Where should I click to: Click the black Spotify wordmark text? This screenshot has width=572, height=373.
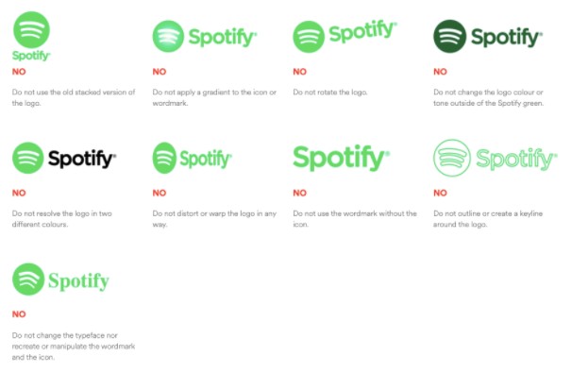click(x=82, y=159)
